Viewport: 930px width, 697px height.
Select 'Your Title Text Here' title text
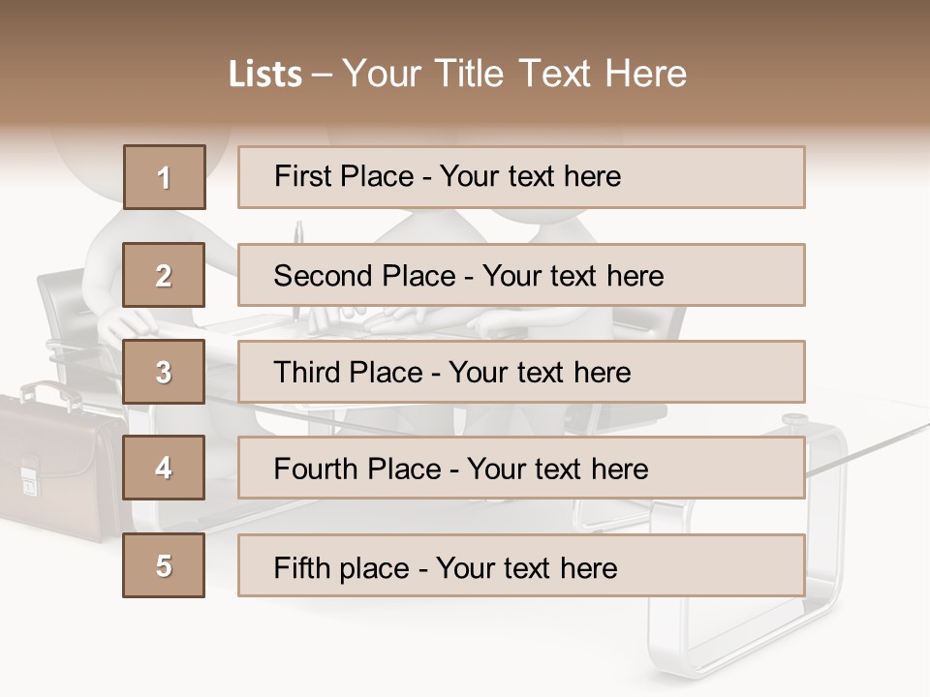(514, 75)
